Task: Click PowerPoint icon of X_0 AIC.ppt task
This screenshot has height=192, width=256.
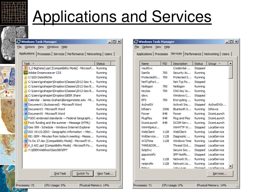Action: (x=26, y=145)
